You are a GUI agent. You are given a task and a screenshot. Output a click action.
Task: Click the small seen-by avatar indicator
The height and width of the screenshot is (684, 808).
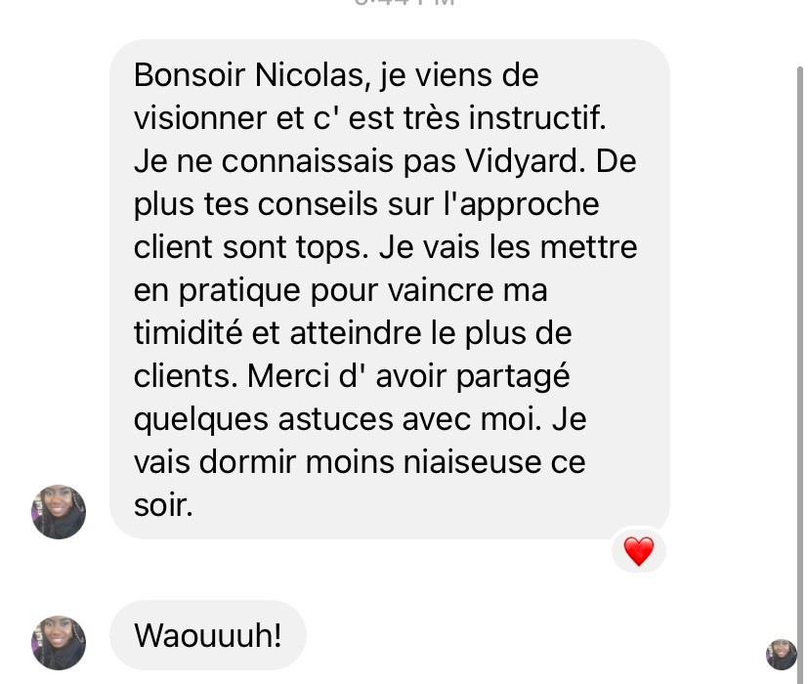782,654
